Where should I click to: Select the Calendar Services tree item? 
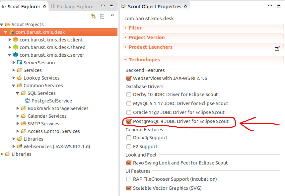pyautogui.click(x=47, y=116)
